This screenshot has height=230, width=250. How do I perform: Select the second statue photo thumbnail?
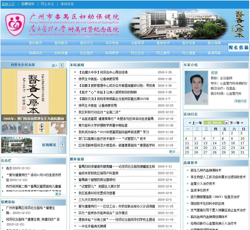click(26, 128)
